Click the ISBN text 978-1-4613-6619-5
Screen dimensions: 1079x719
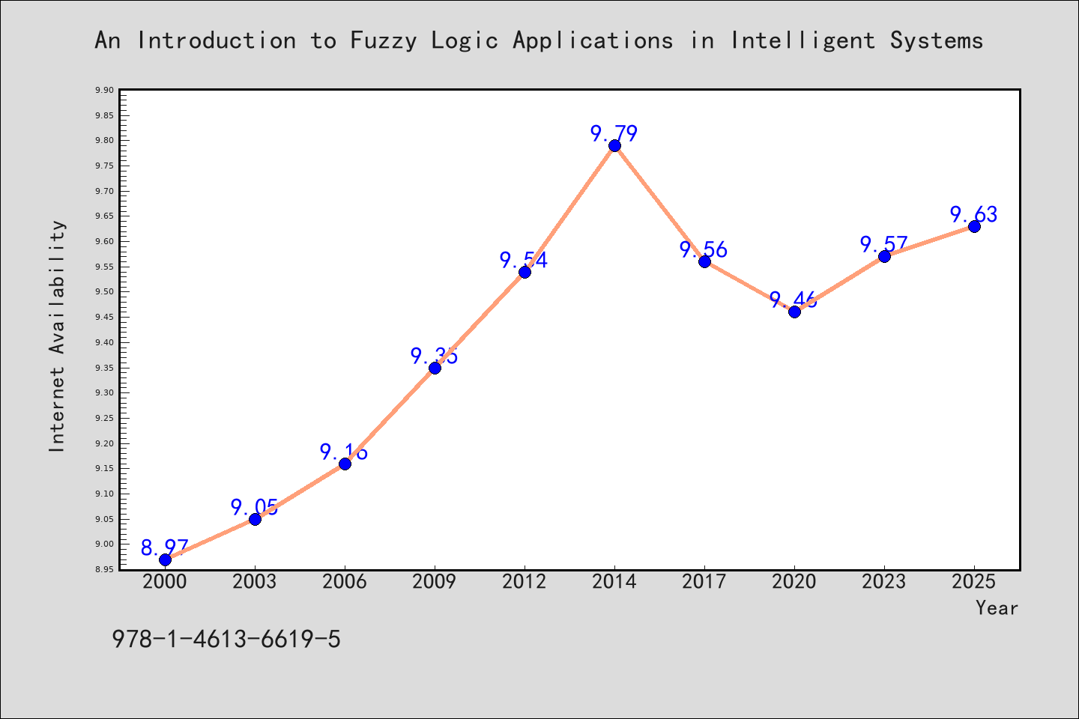point(226,639)
